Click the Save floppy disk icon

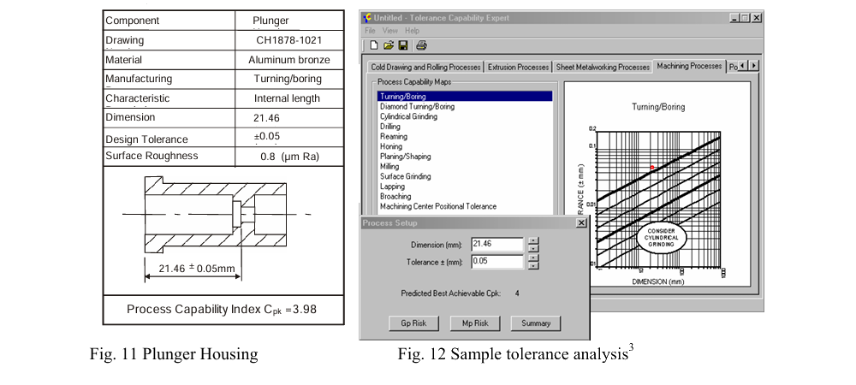[x=403, y=45]
